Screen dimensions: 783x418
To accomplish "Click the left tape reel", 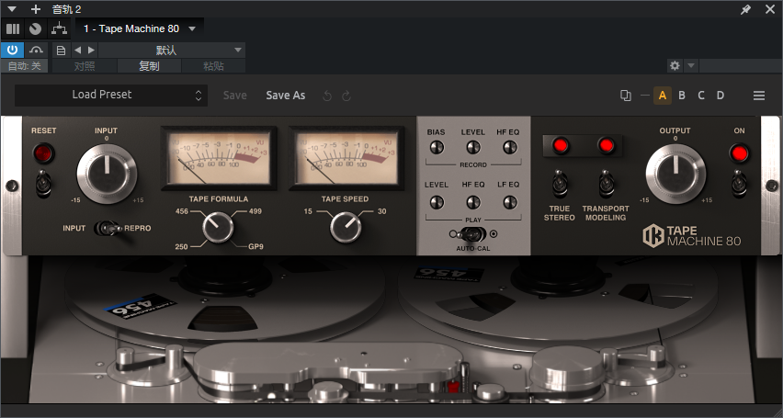I will [x=225, y=299].
